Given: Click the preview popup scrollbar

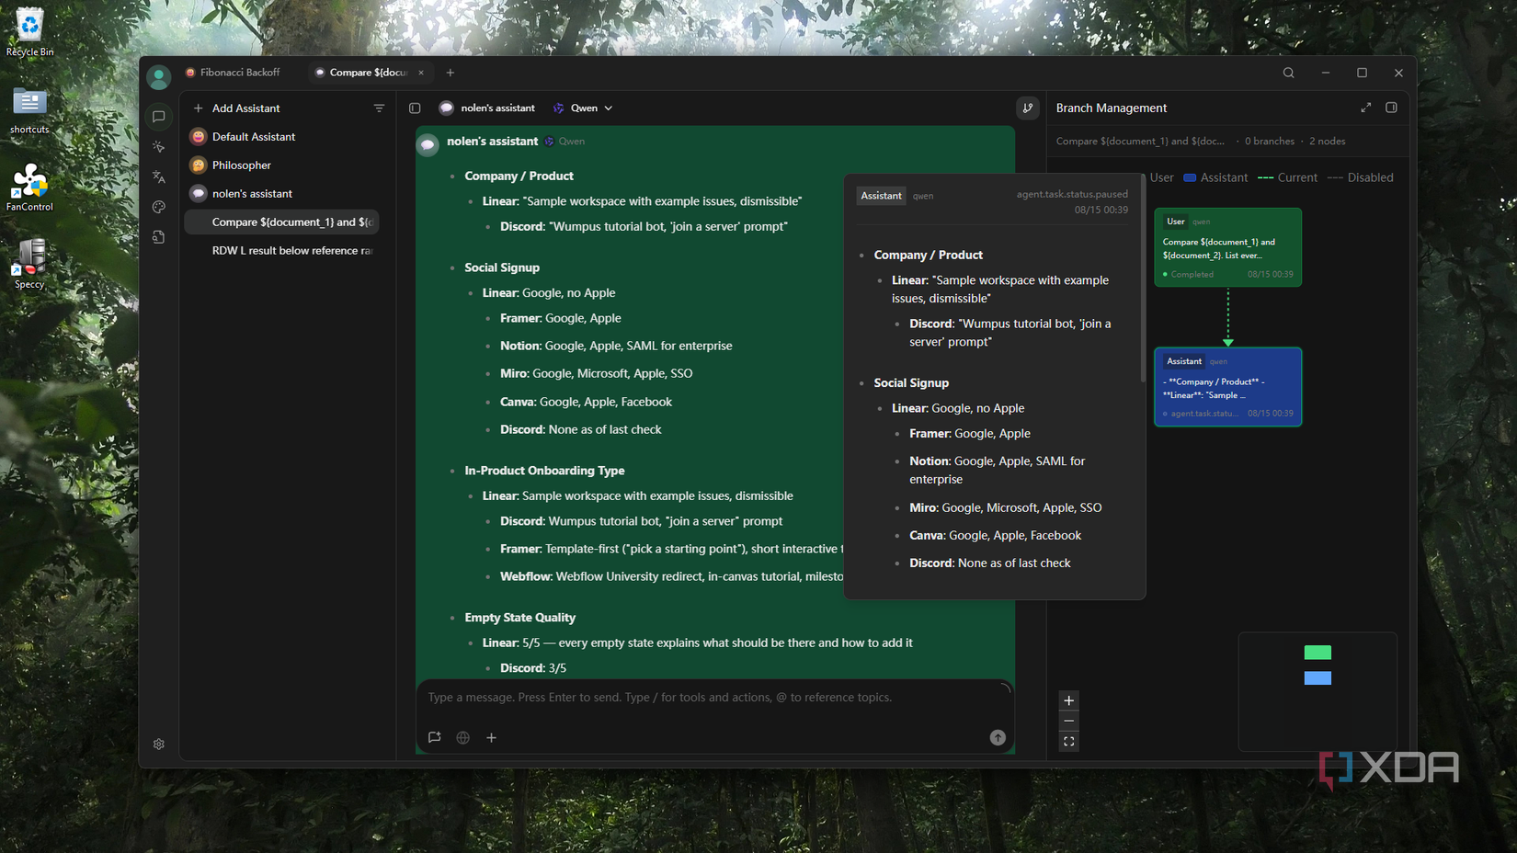Looking at the screenshot, I should tap(1143, 278).
